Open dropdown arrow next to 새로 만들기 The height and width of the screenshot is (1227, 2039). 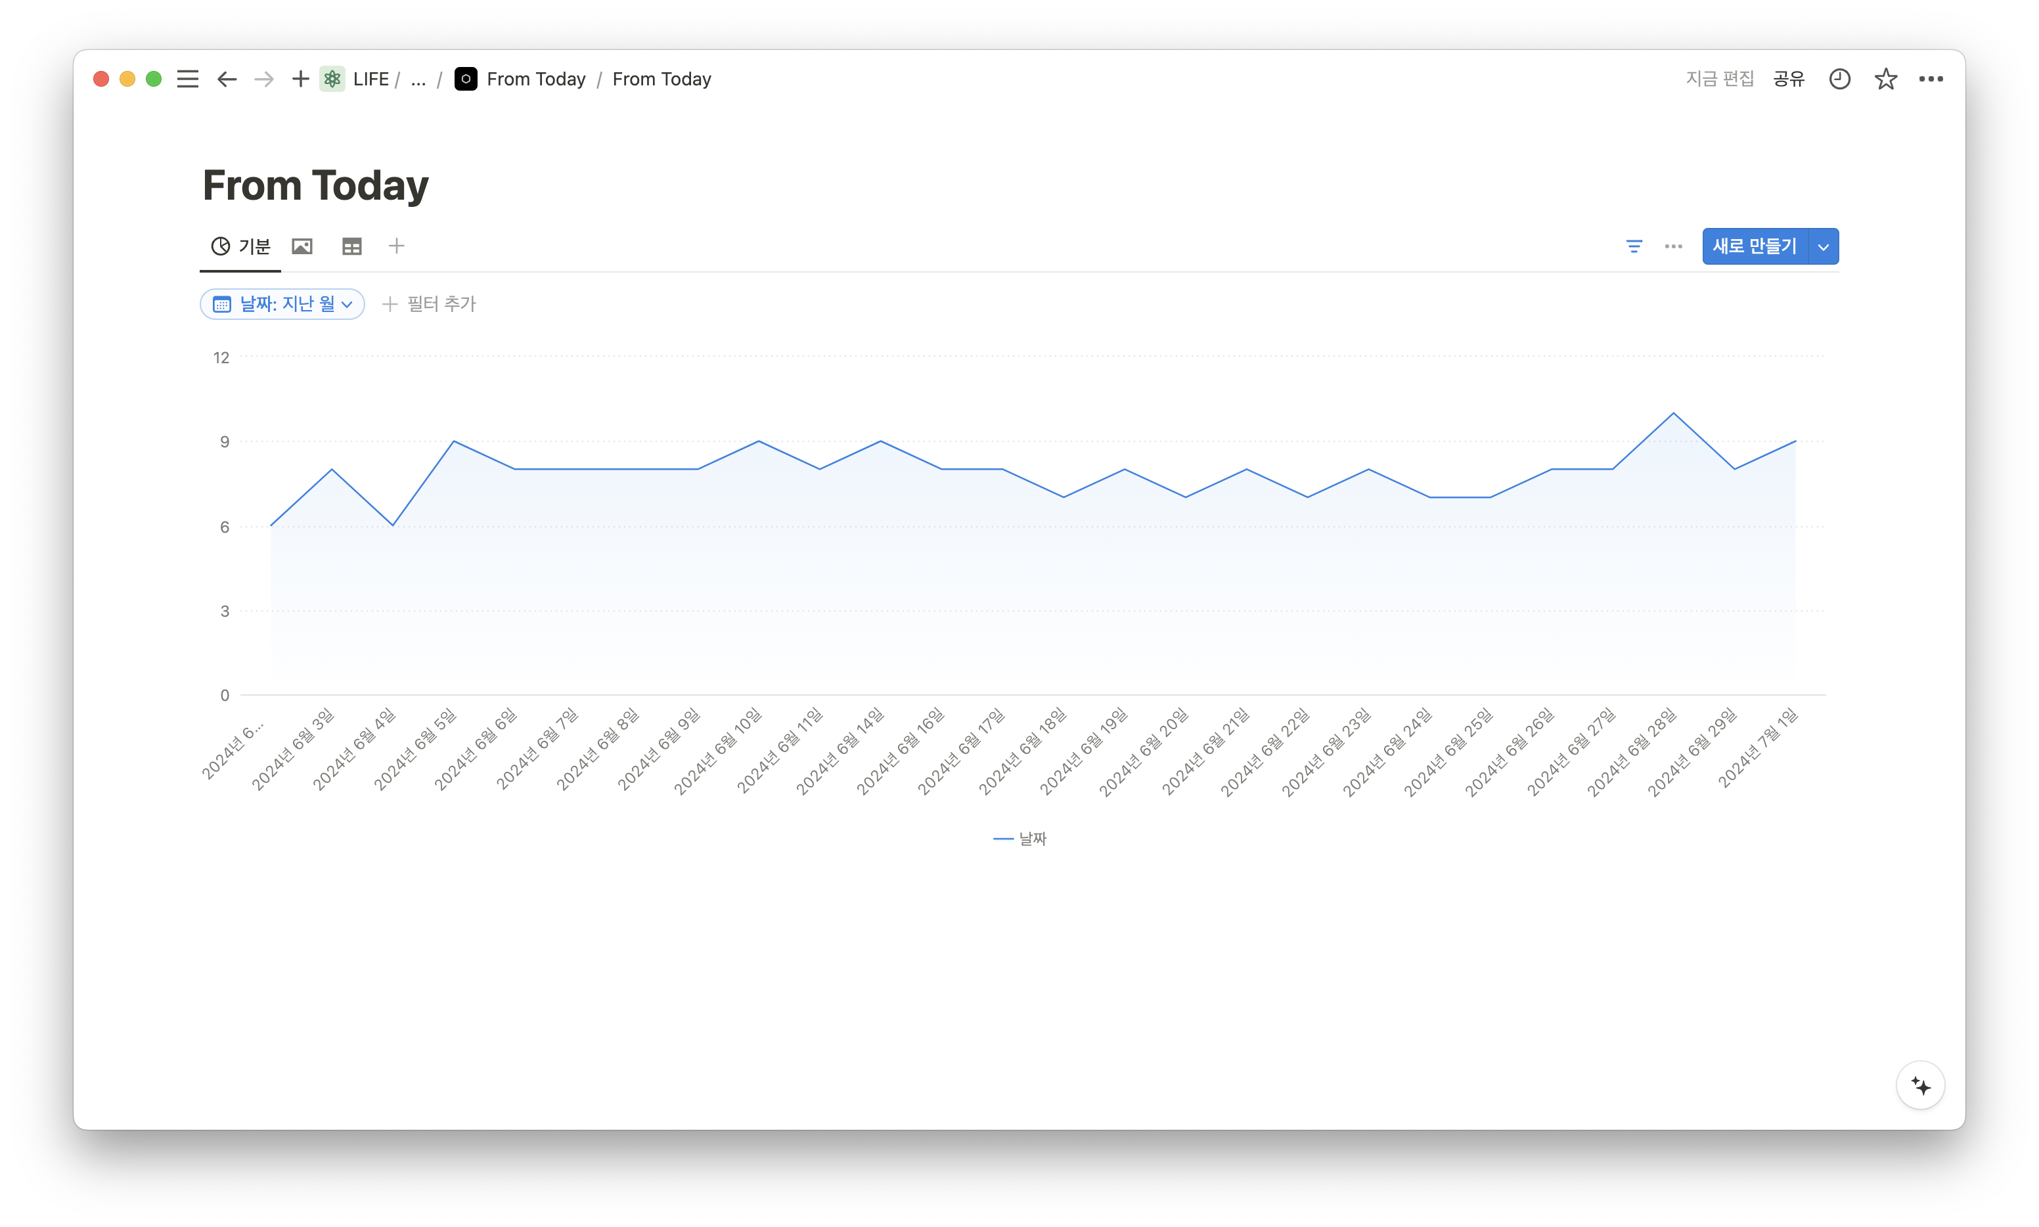(1823, 246)
